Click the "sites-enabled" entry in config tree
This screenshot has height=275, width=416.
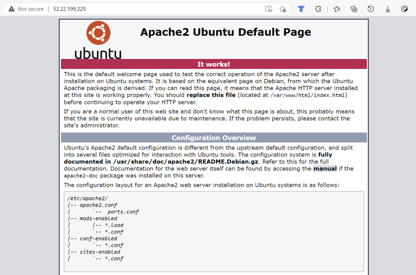tap(100, 252)
